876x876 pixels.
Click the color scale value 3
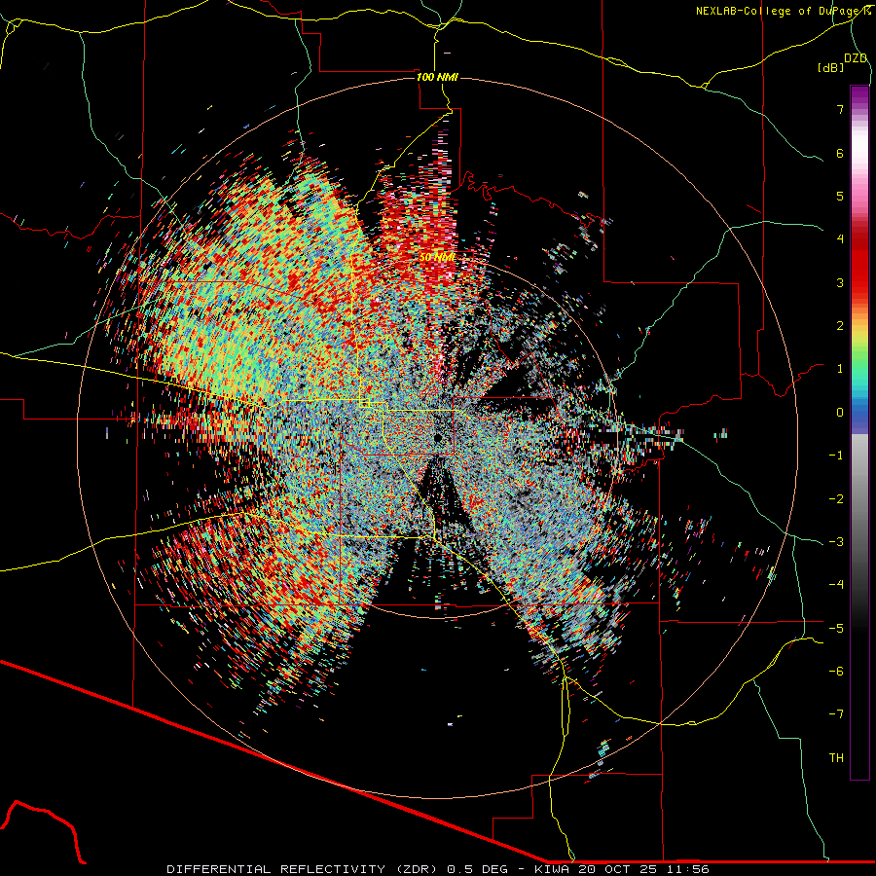[x=840, y=282]
